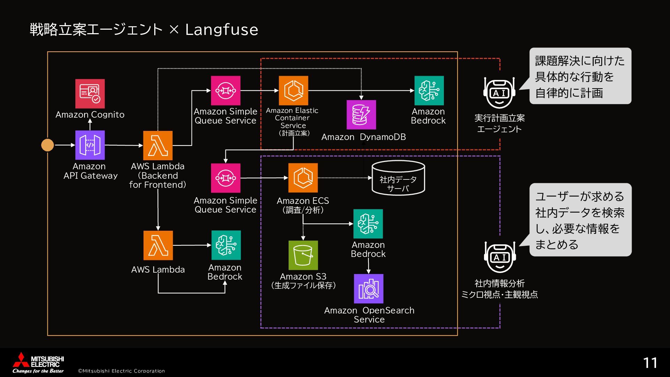Click the Amazon Bedrock icon next to DynamoDB
Viewport: 670px width, 377px height.
click(x=429, y=90)
